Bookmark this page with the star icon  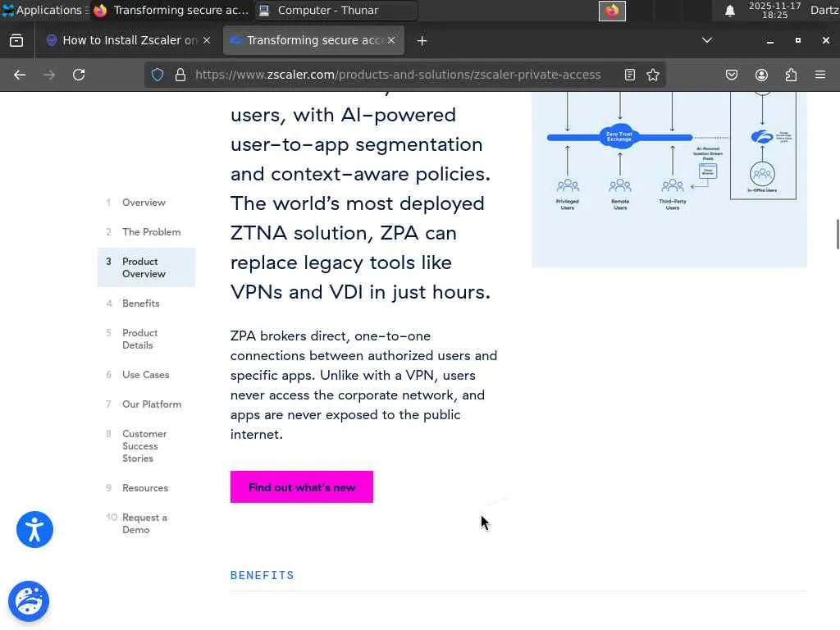click(652, 75)
